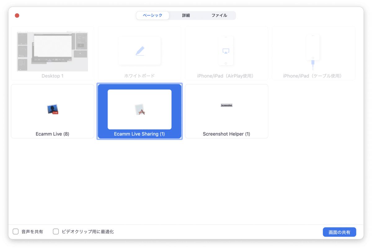Screen dimensions: 372x249
Task: Toggle ビデオクリップ用に最適化 checkbox
Action: click(56, 232)
